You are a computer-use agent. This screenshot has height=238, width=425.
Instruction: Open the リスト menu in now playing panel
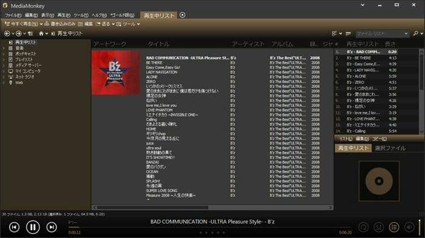pyautogui.click(x=345, y=139)
